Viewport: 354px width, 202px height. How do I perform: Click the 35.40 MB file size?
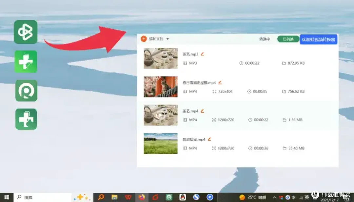pos(296,148)
